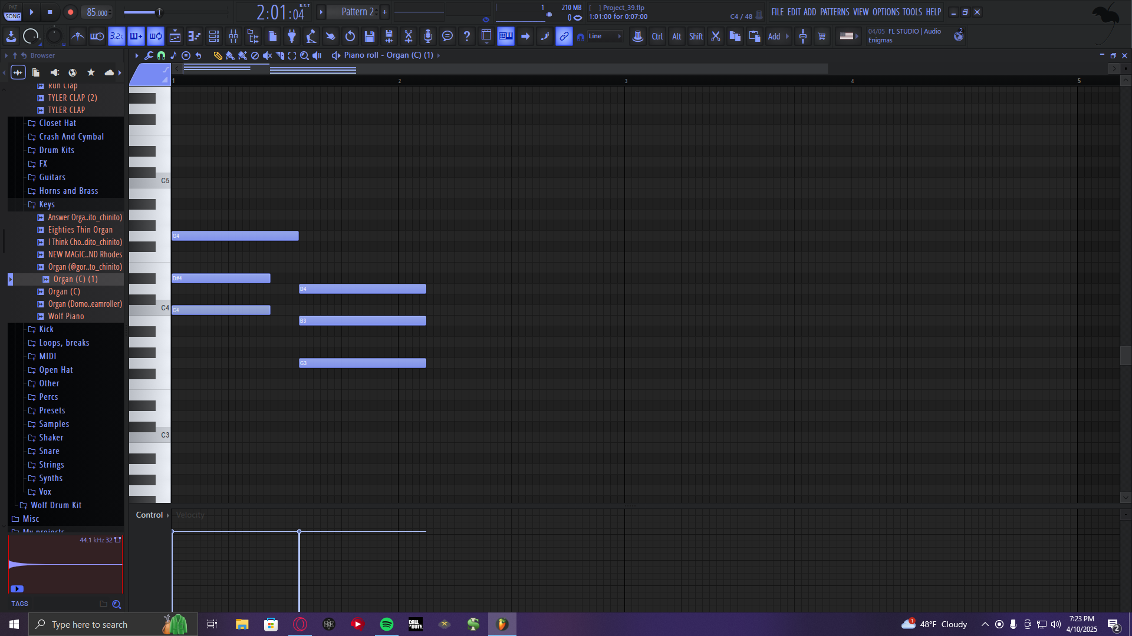Viewport: 1132px width, 636px height.
Task: Open Control velocity selector arrow
Action: pos(168,515)
